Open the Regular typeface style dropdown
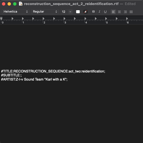Image resolution: width=143 pixels, height=143 pixels. coord(45,12)
